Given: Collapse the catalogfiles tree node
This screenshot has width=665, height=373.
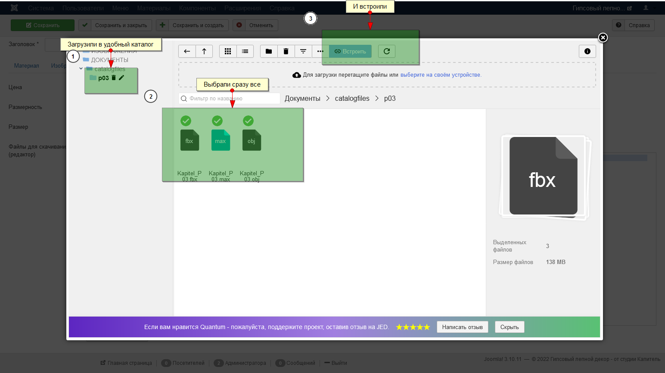Looking at the screenshot, I should tap(81, 68).
